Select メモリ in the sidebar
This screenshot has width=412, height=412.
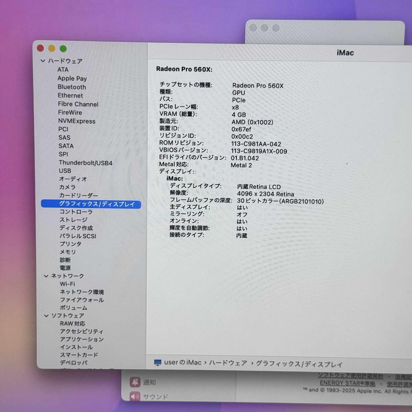click(x=68, y=252)
